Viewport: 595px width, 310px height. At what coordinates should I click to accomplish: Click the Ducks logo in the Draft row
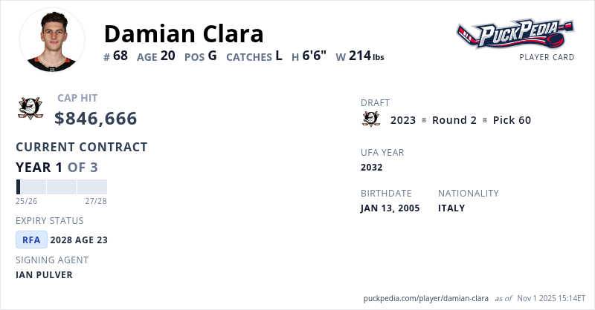pos(370,119)
